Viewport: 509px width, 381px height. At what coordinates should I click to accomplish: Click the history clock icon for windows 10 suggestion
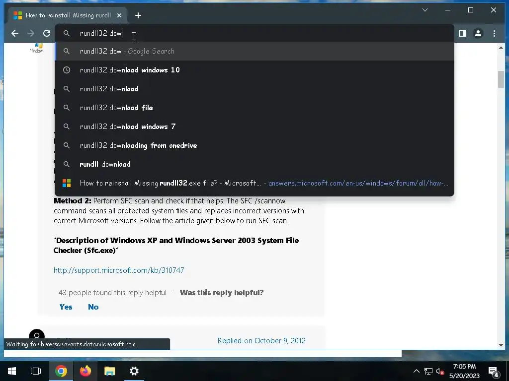pos(67,70)
